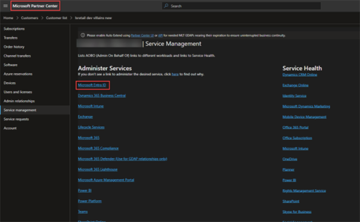Open Office 365 Portal service health

point(296,127)
